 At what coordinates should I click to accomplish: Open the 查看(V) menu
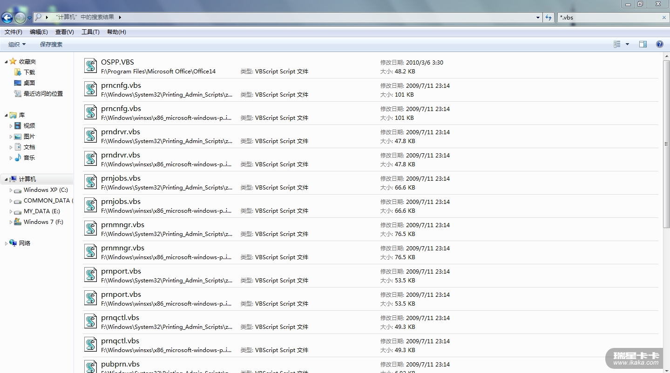click(x=64, y=32)
